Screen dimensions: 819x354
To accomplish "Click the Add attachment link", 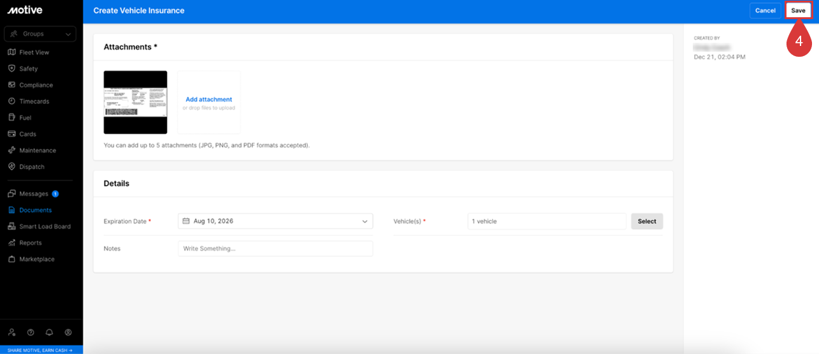I will 209,100.
